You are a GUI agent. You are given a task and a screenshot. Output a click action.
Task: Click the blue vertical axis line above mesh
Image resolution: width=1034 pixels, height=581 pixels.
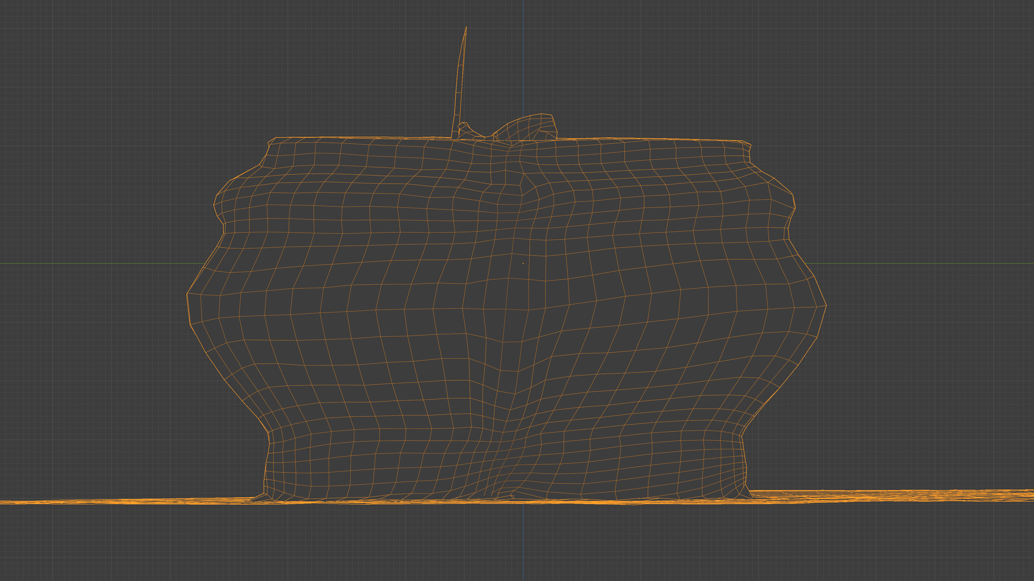[x=523, y=60]
